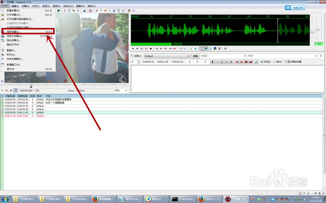Click the end time field 0:00:11.58
The height and width of the screenshot is (203, 326).
163,62
